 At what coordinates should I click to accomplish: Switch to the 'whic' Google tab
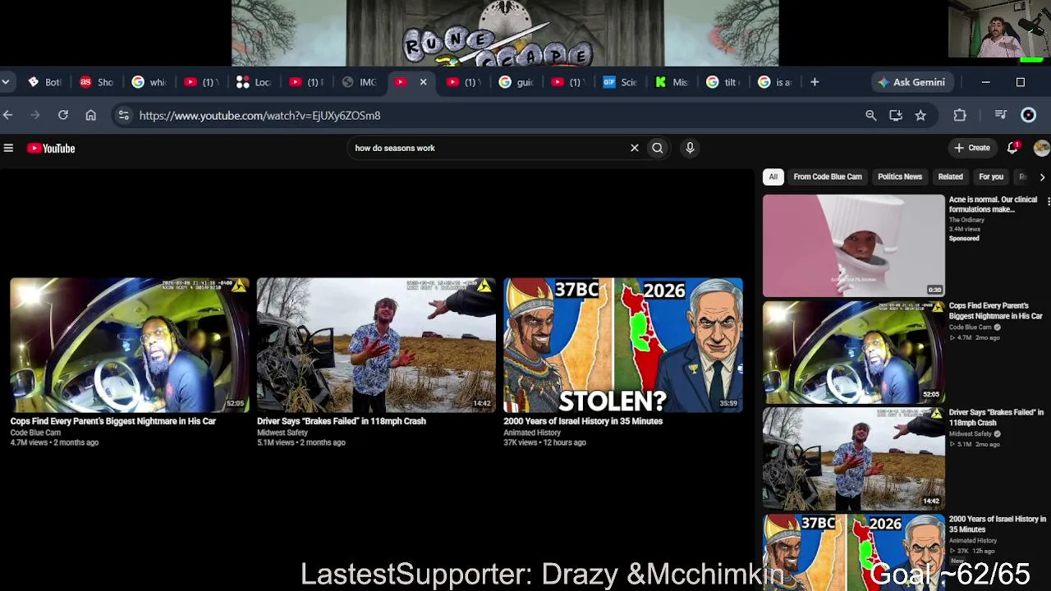pos(149,82)
